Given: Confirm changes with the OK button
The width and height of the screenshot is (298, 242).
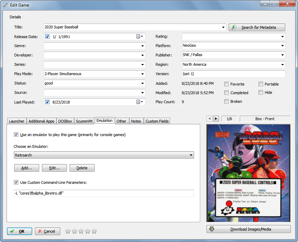Looking at the screenshot, I should pos(19,231).
